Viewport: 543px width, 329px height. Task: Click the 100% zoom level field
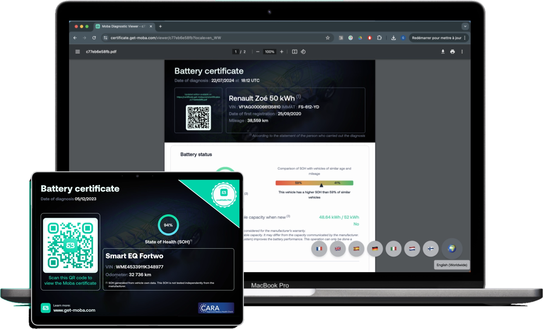pos(269,52)
